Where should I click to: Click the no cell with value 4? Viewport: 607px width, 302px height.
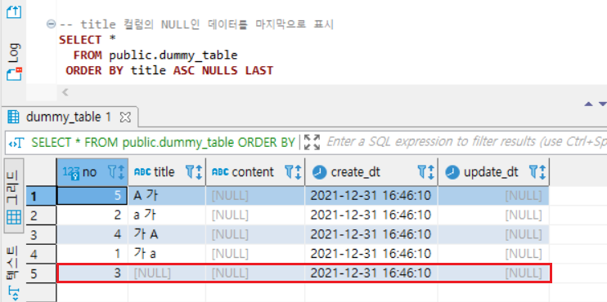pyautogui.click(x=92, y=234)
